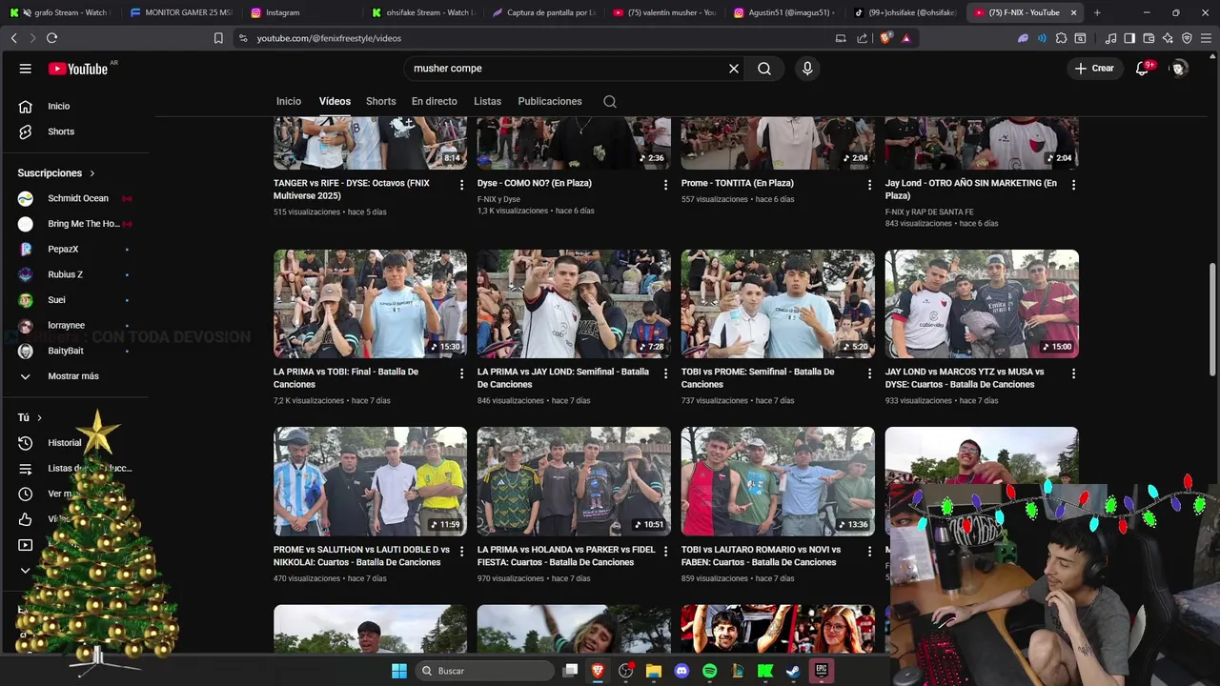Open the En directo tab
This screenshot has height=686, width=1220.
click(x=435, y=101)
